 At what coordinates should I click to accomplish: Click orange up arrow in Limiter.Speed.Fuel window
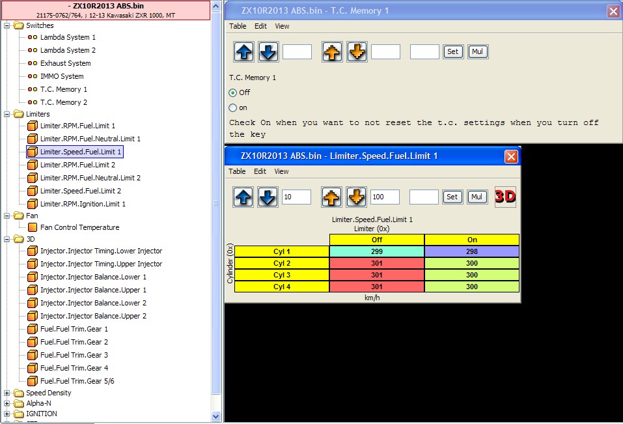pyautogui.click(x=332, y=197)
